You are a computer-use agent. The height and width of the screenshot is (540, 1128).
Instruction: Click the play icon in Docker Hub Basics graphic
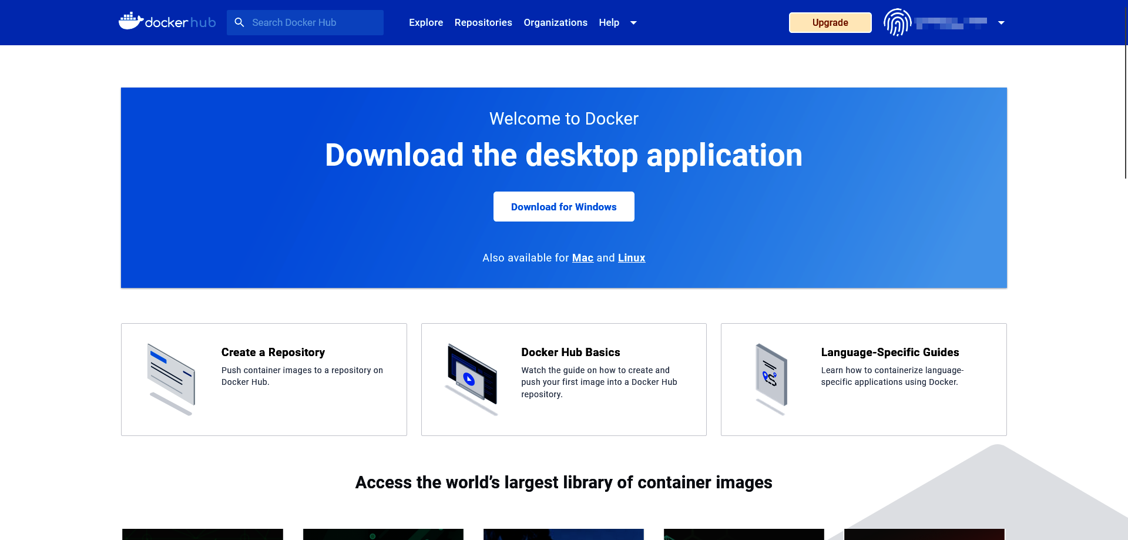[x=468, y=378]
